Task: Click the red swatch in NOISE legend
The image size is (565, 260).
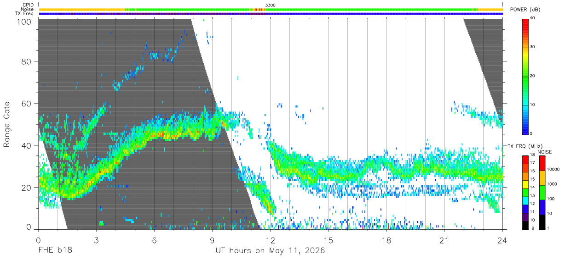Action: coord(542,163)
